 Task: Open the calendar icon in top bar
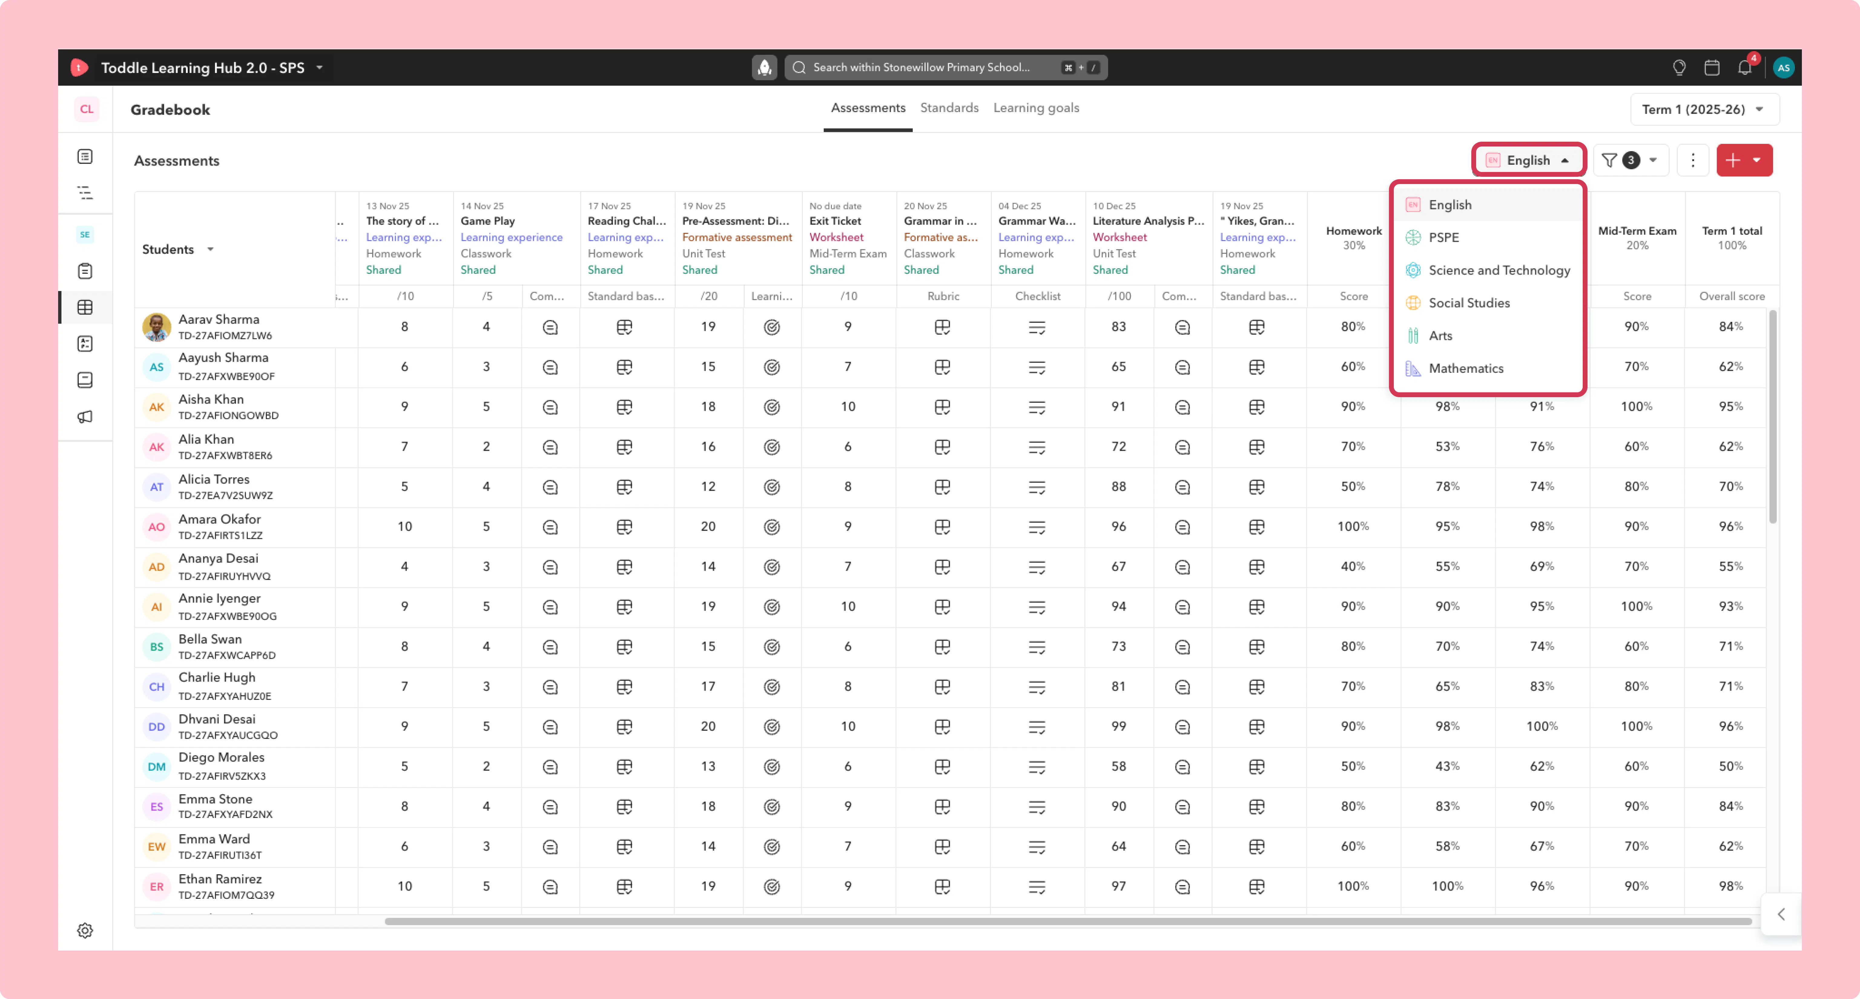[1711, 67]
